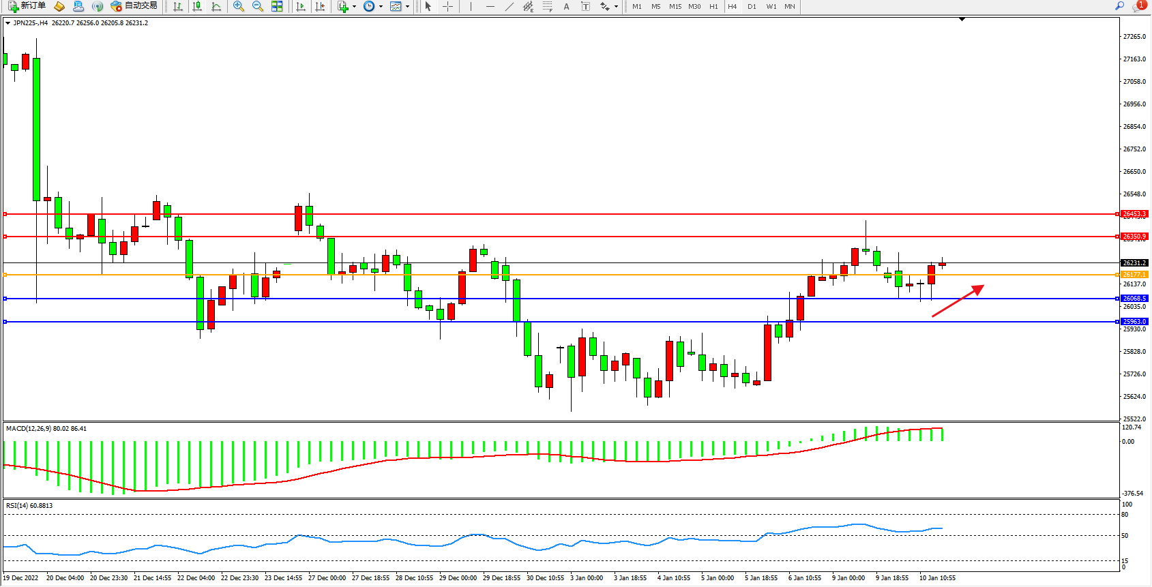Select the trendline drawing tool
Image resolution: width=1152 pixels, height=587 pixels.
(x=509, y=6)
